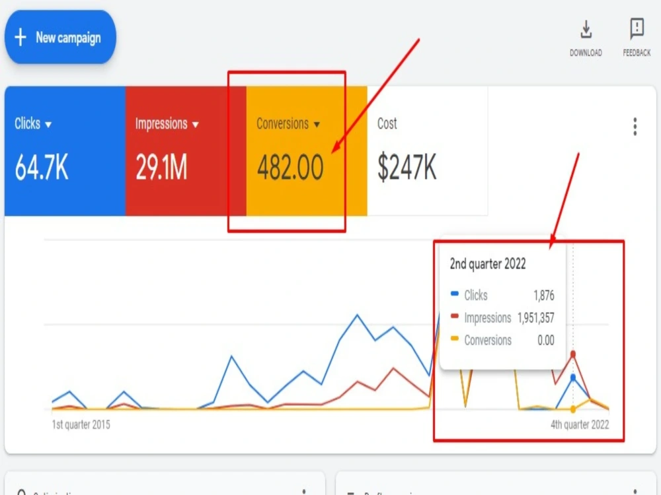The image size is (661, 495).
Task: Click the plus icon in New campaign
Action: coord(20,38)
